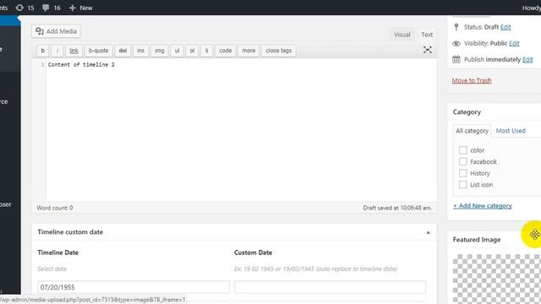
Task: Insert an img tag
Action: tap(160, 51)
